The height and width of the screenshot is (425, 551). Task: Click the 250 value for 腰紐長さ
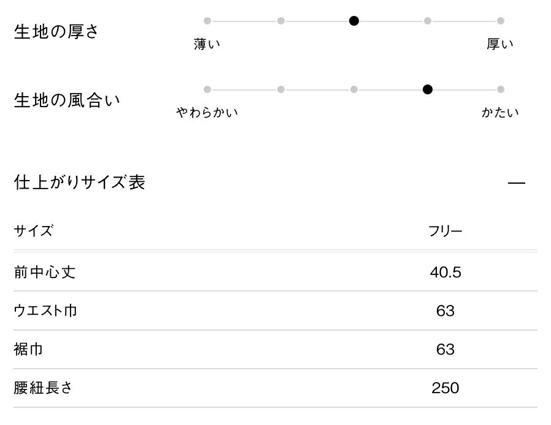445,388
